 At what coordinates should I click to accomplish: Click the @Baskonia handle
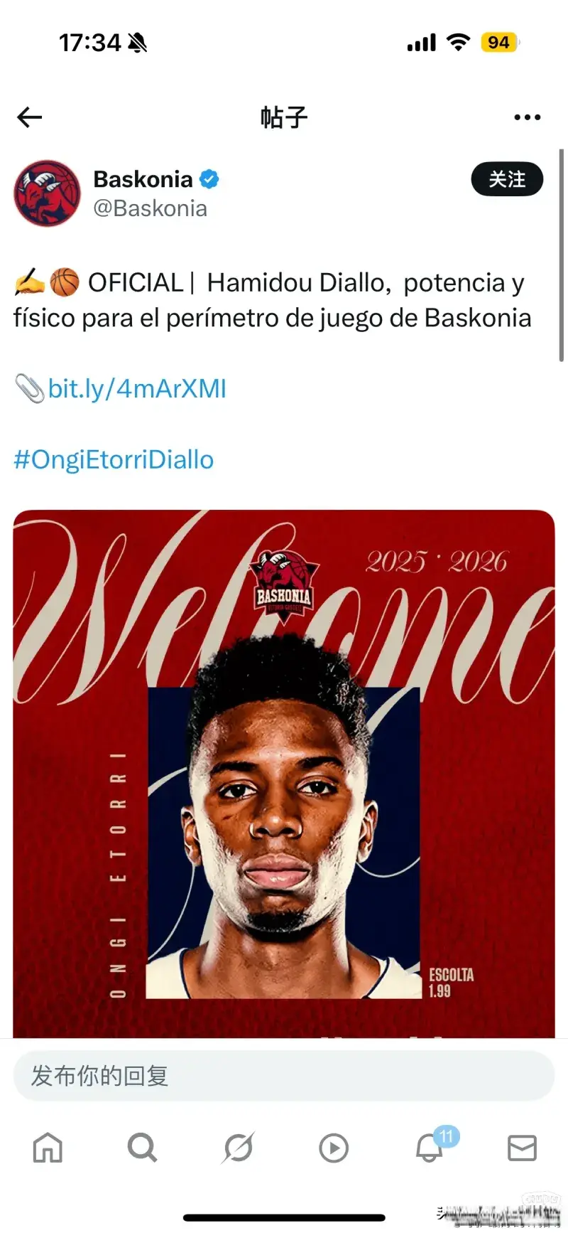150,208
